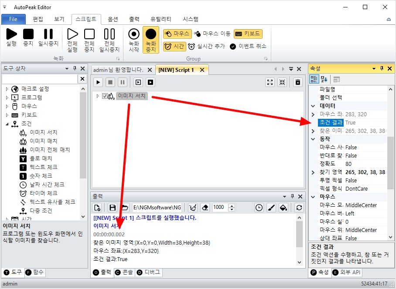Toggle the 이벤트 취소 option
Screen dimensions: 396x289
[x=248, y=47]
